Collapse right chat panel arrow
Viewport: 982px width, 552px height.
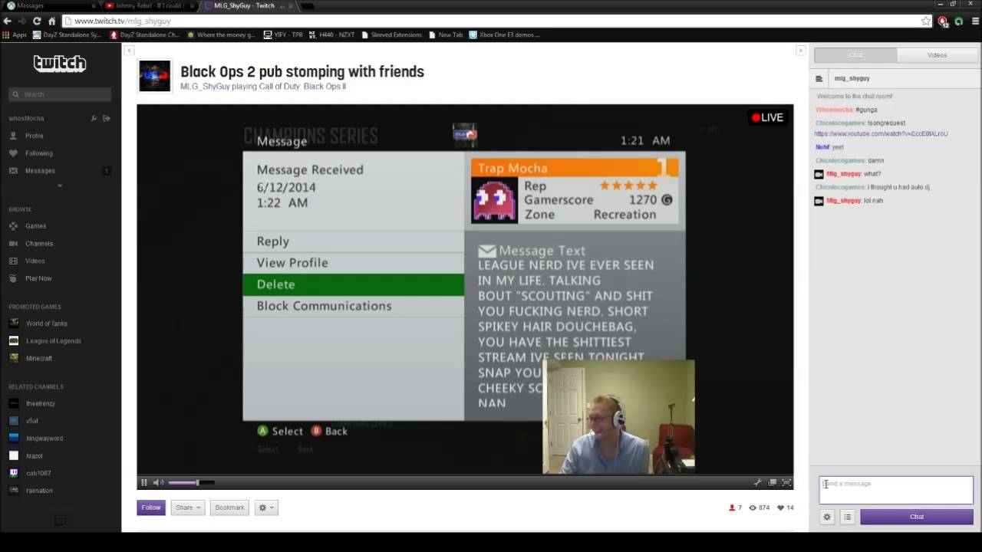pos(800,51)
